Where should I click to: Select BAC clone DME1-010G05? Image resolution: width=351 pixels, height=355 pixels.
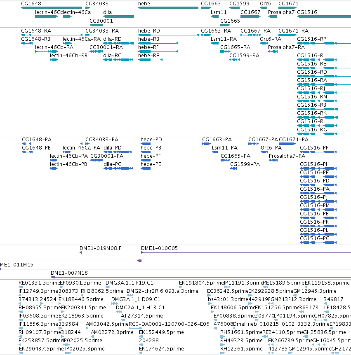click(x=246, y=253)
